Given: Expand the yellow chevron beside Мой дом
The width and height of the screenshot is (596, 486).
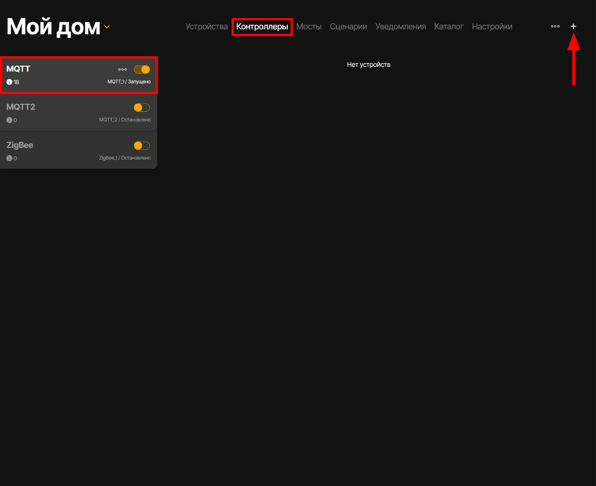Looking at the screenshot, I should tap(107, 27).
